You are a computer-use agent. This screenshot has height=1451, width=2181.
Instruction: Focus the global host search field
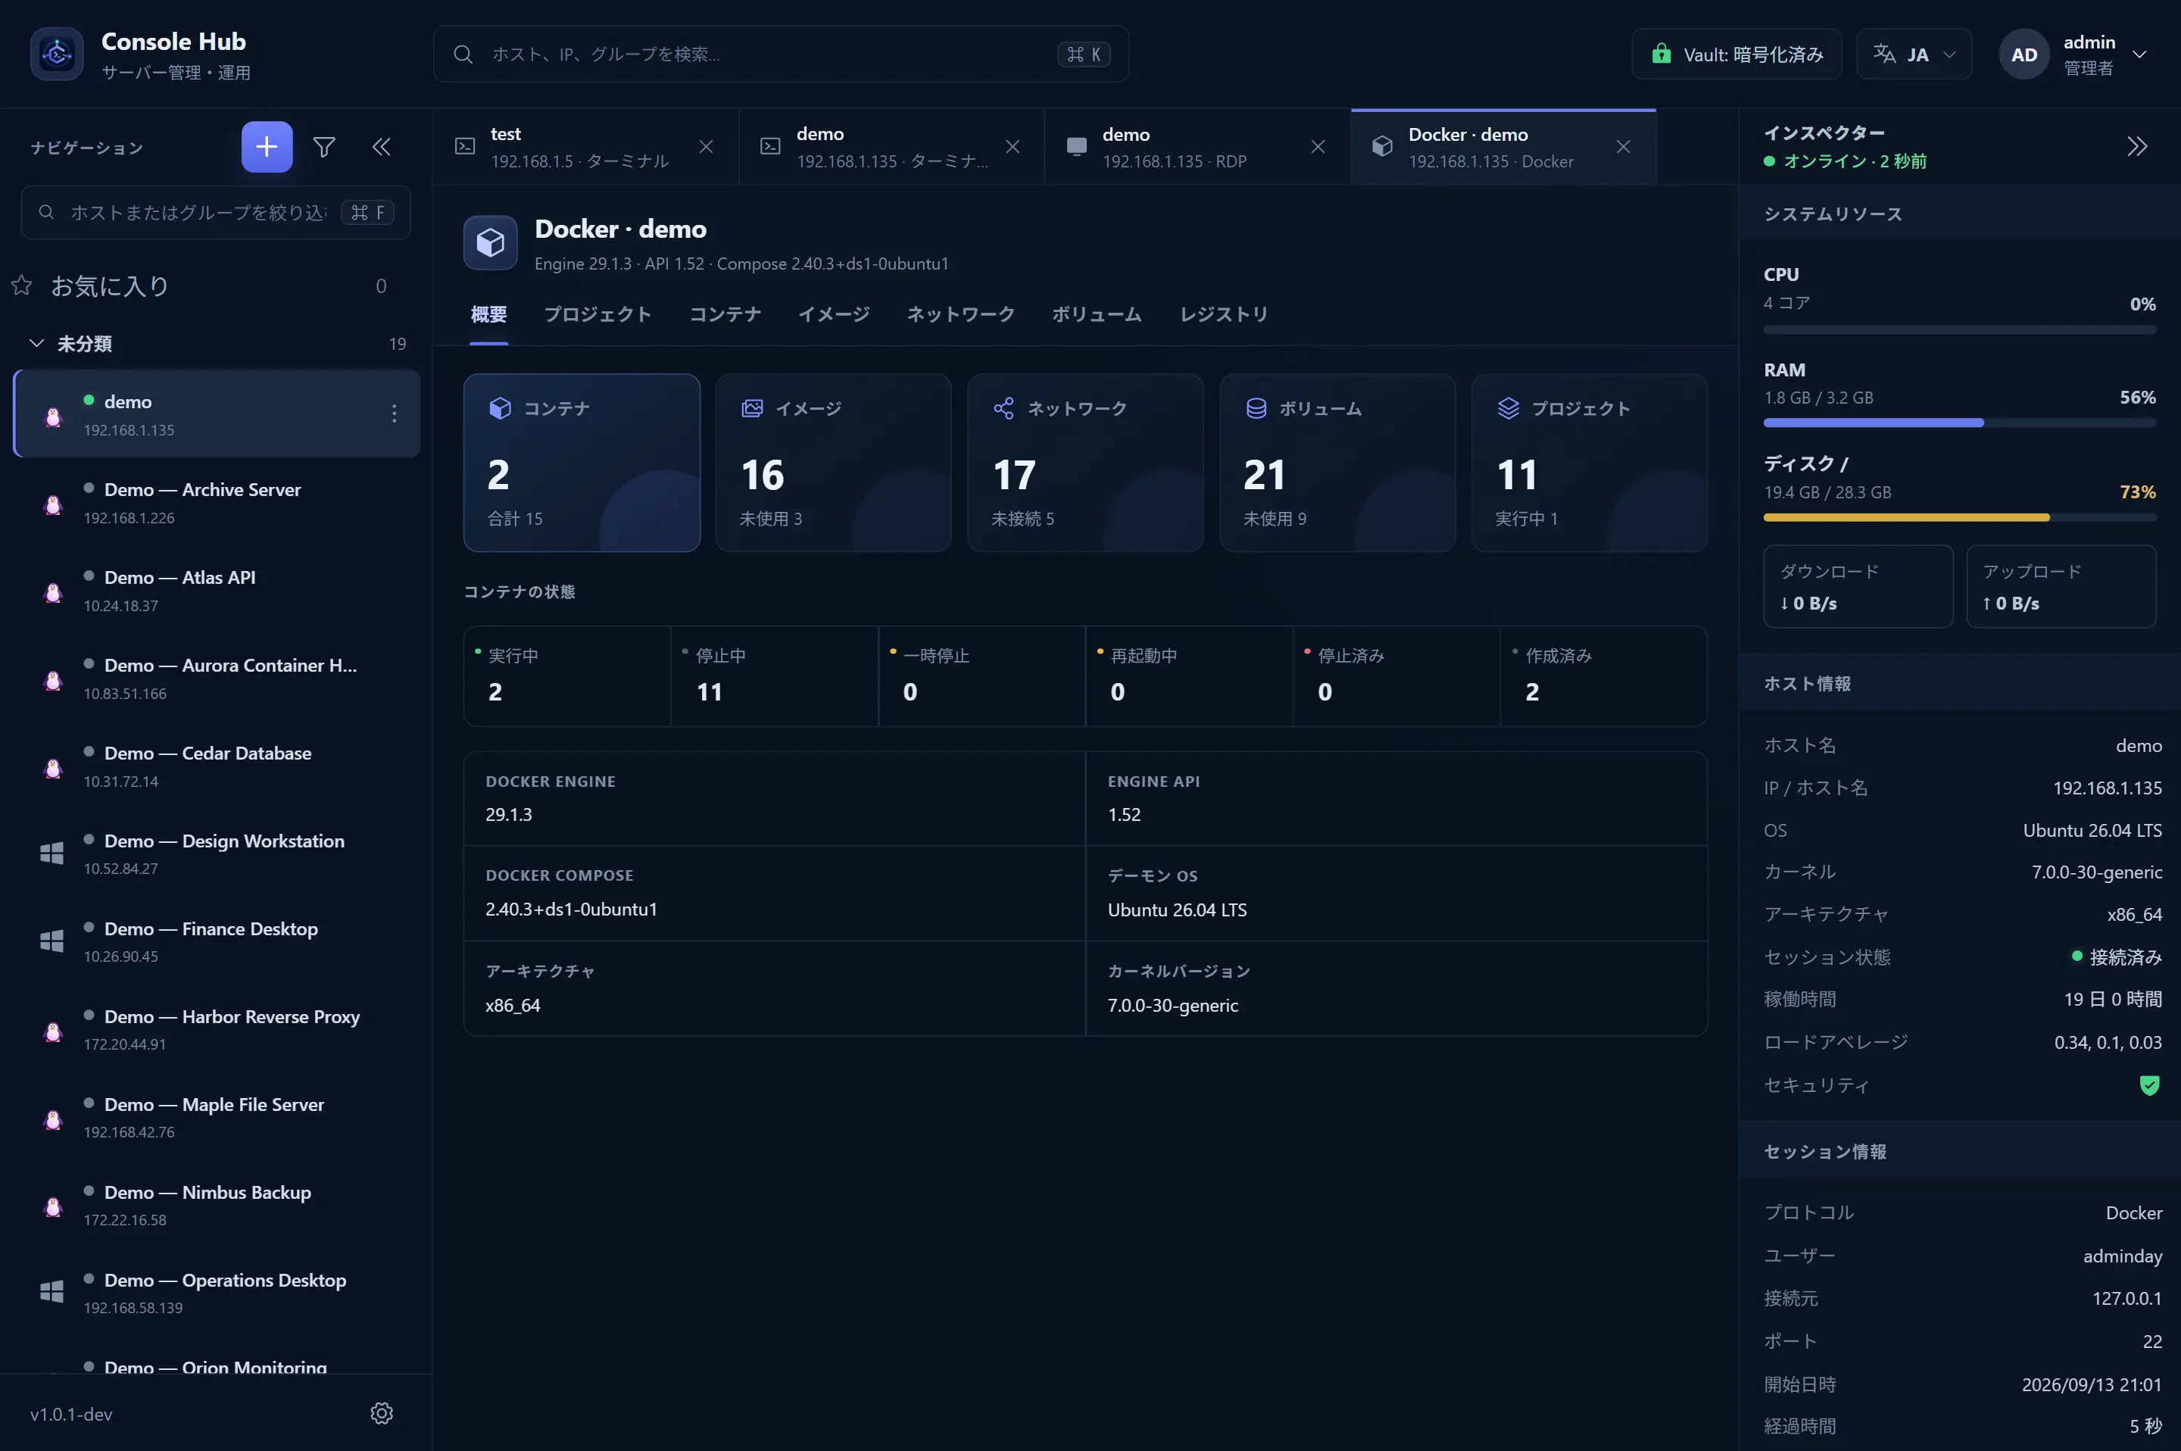[x=781, y=54]
